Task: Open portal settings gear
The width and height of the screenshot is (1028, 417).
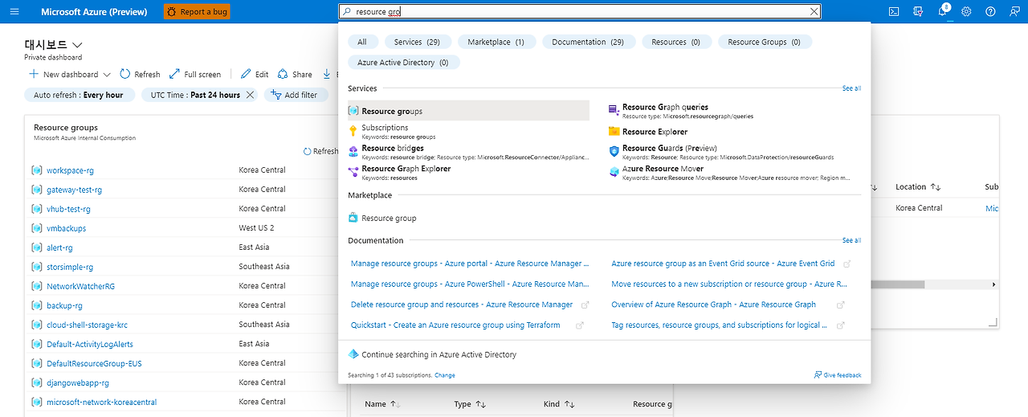Action: point(967,12)
